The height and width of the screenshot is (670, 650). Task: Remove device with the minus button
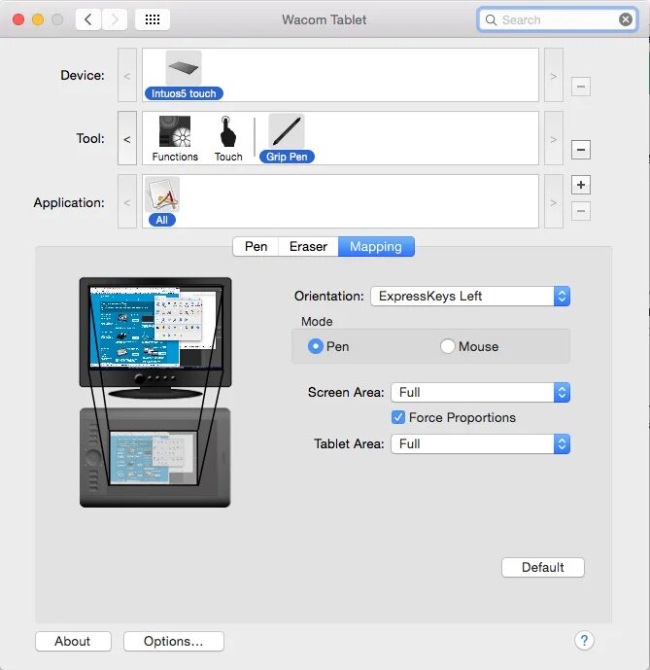pyautogui.click(x=581, y=87)
